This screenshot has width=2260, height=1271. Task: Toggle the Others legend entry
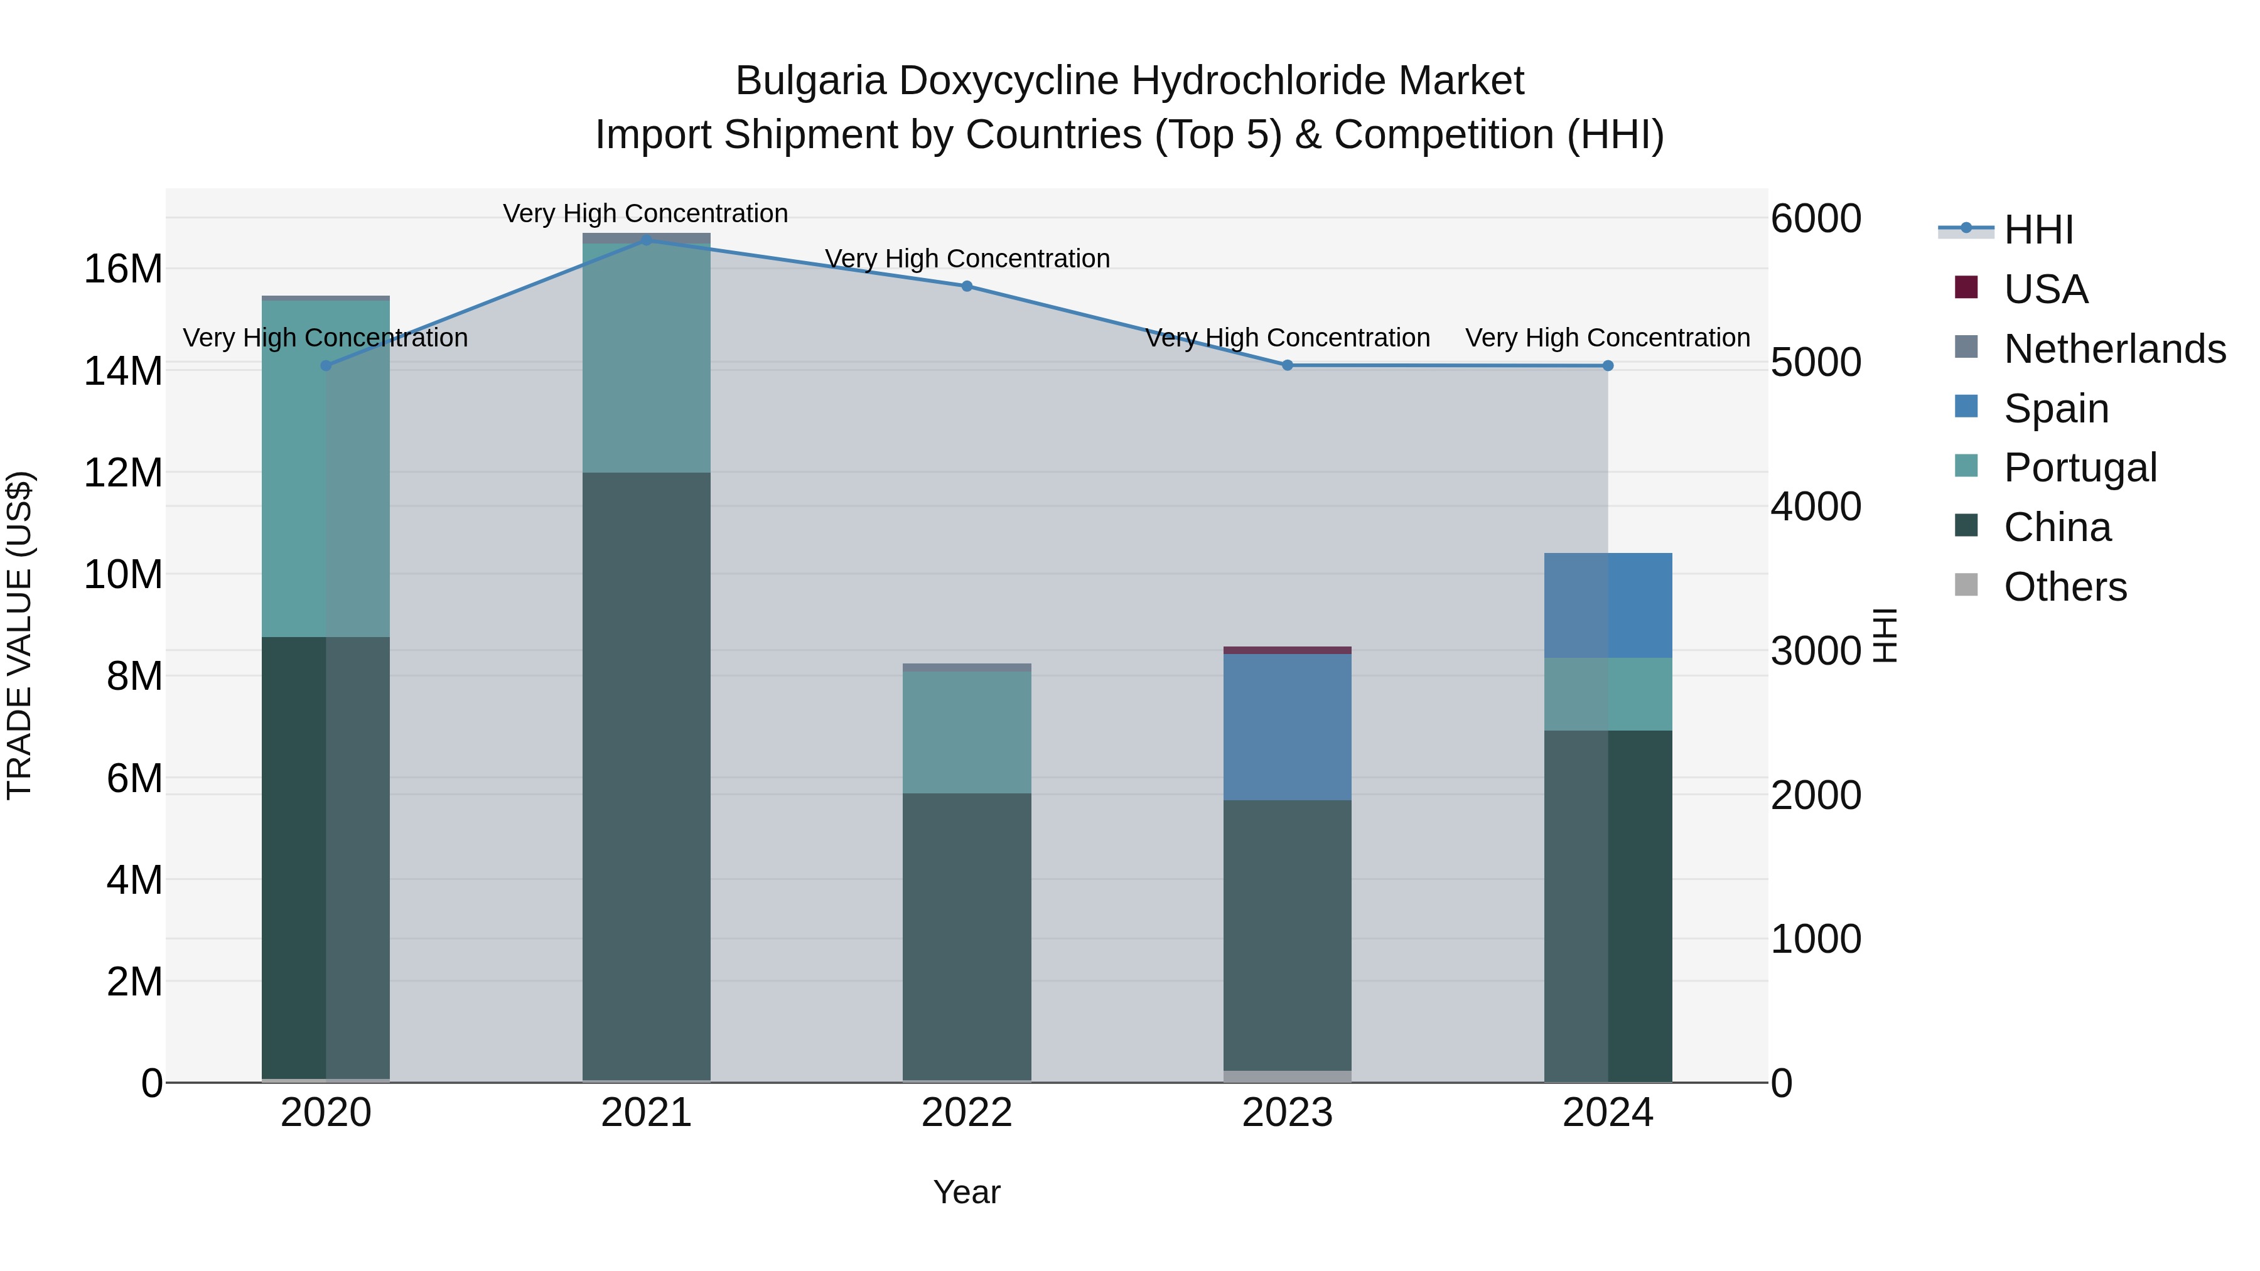point(2041,587)
